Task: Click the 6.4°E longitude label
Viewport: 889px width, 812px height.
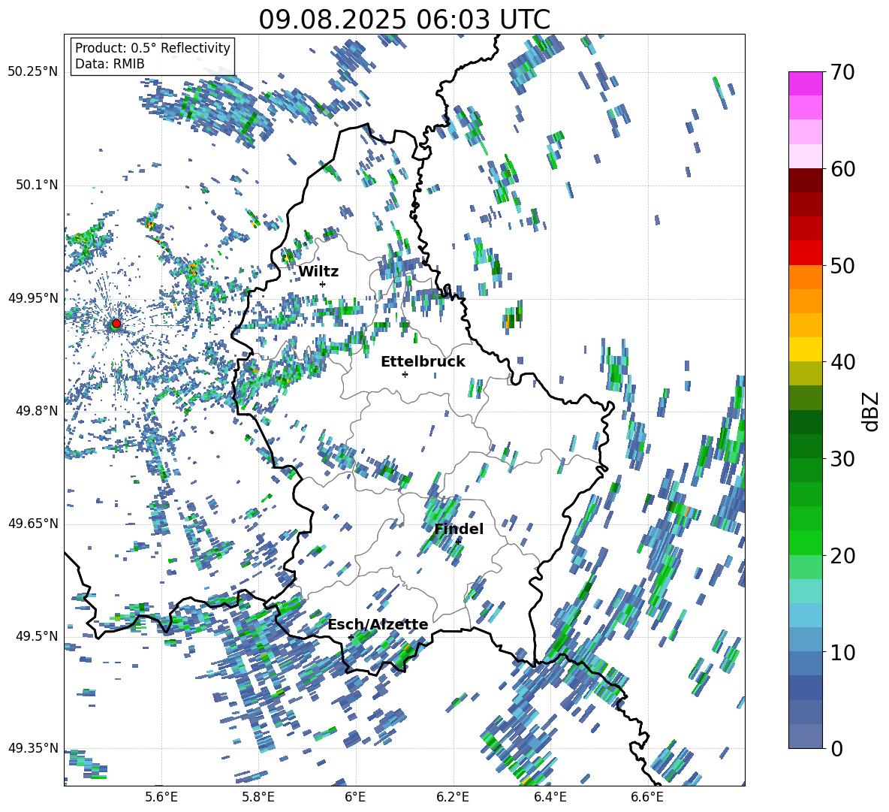Action: (550, 797)
